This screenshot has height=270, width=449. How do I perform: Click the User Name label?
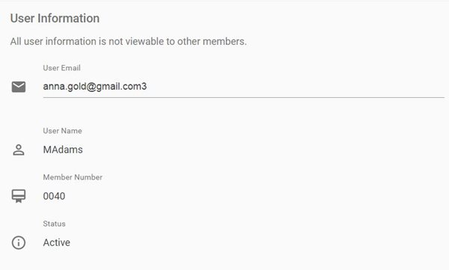click(62, 131)
